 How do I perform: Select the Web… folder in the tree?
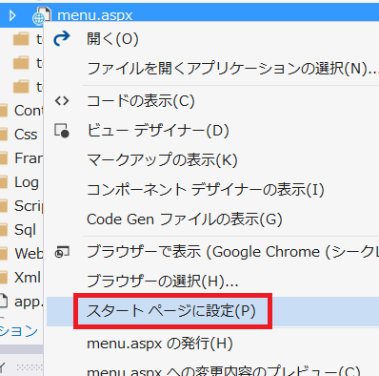click(x=29, y=254)
